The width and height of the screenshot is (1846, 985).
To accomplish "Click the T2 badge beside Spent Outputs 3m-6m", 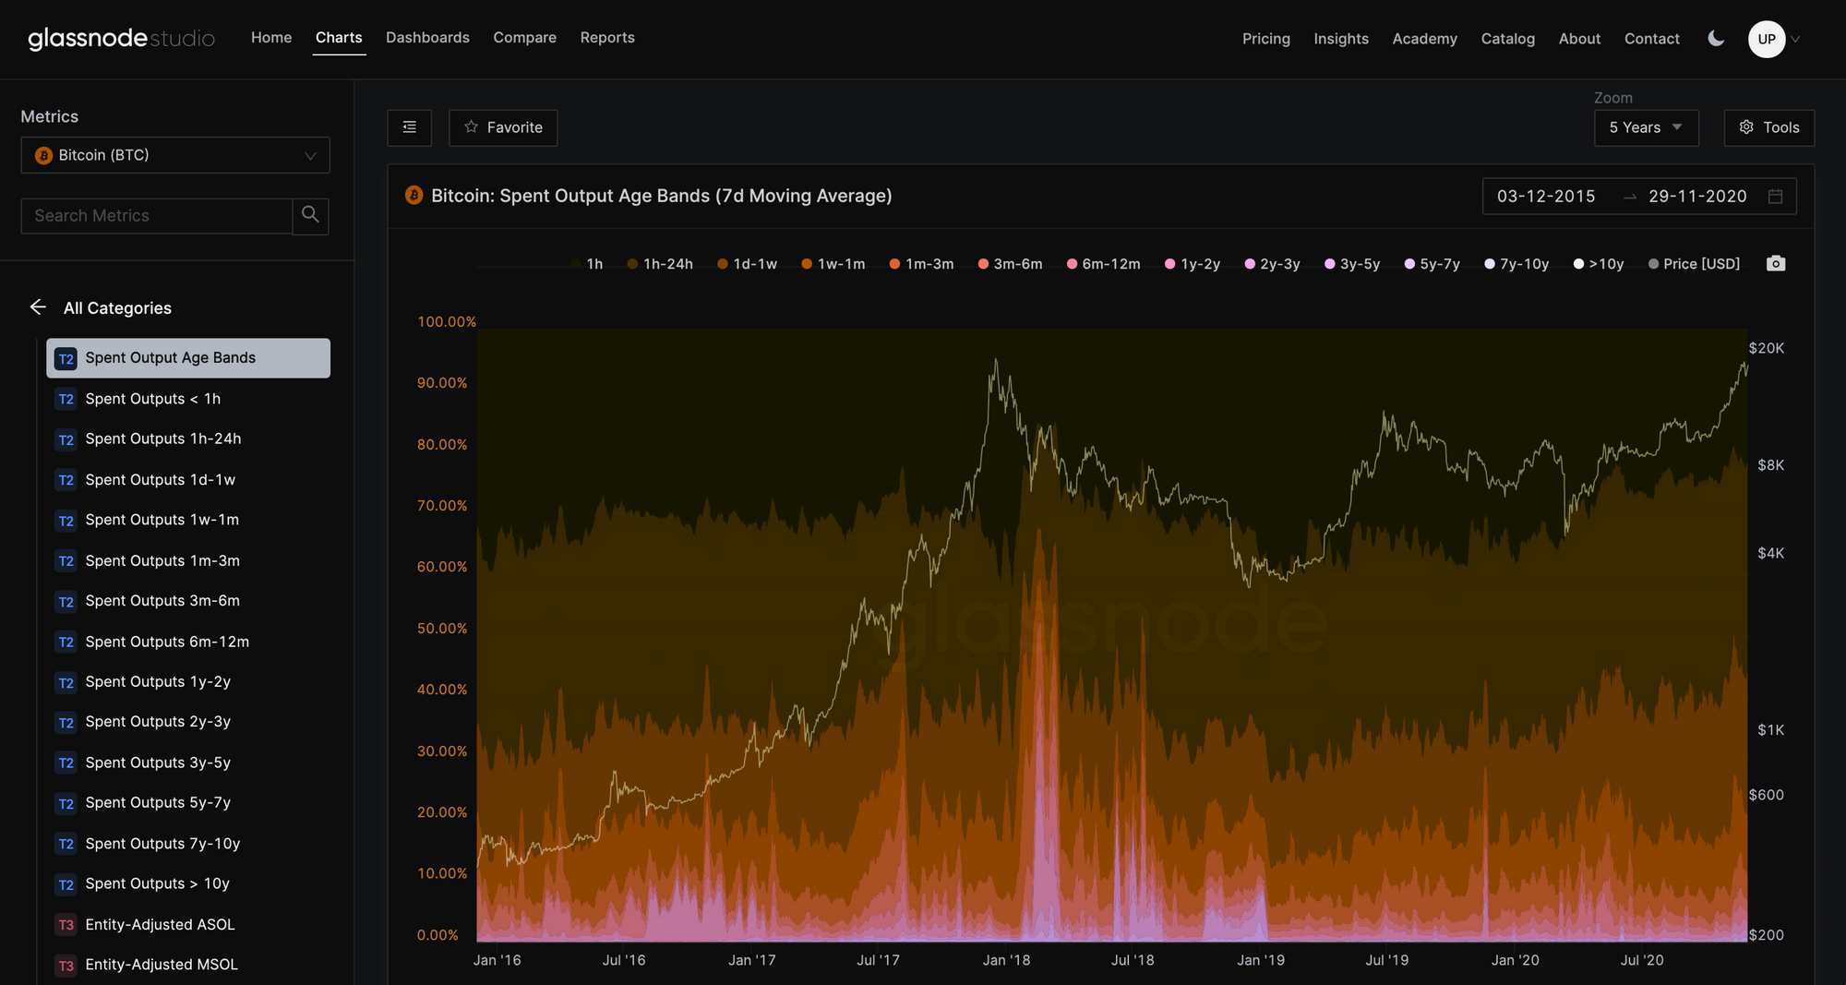I will (x=66, y=602).
